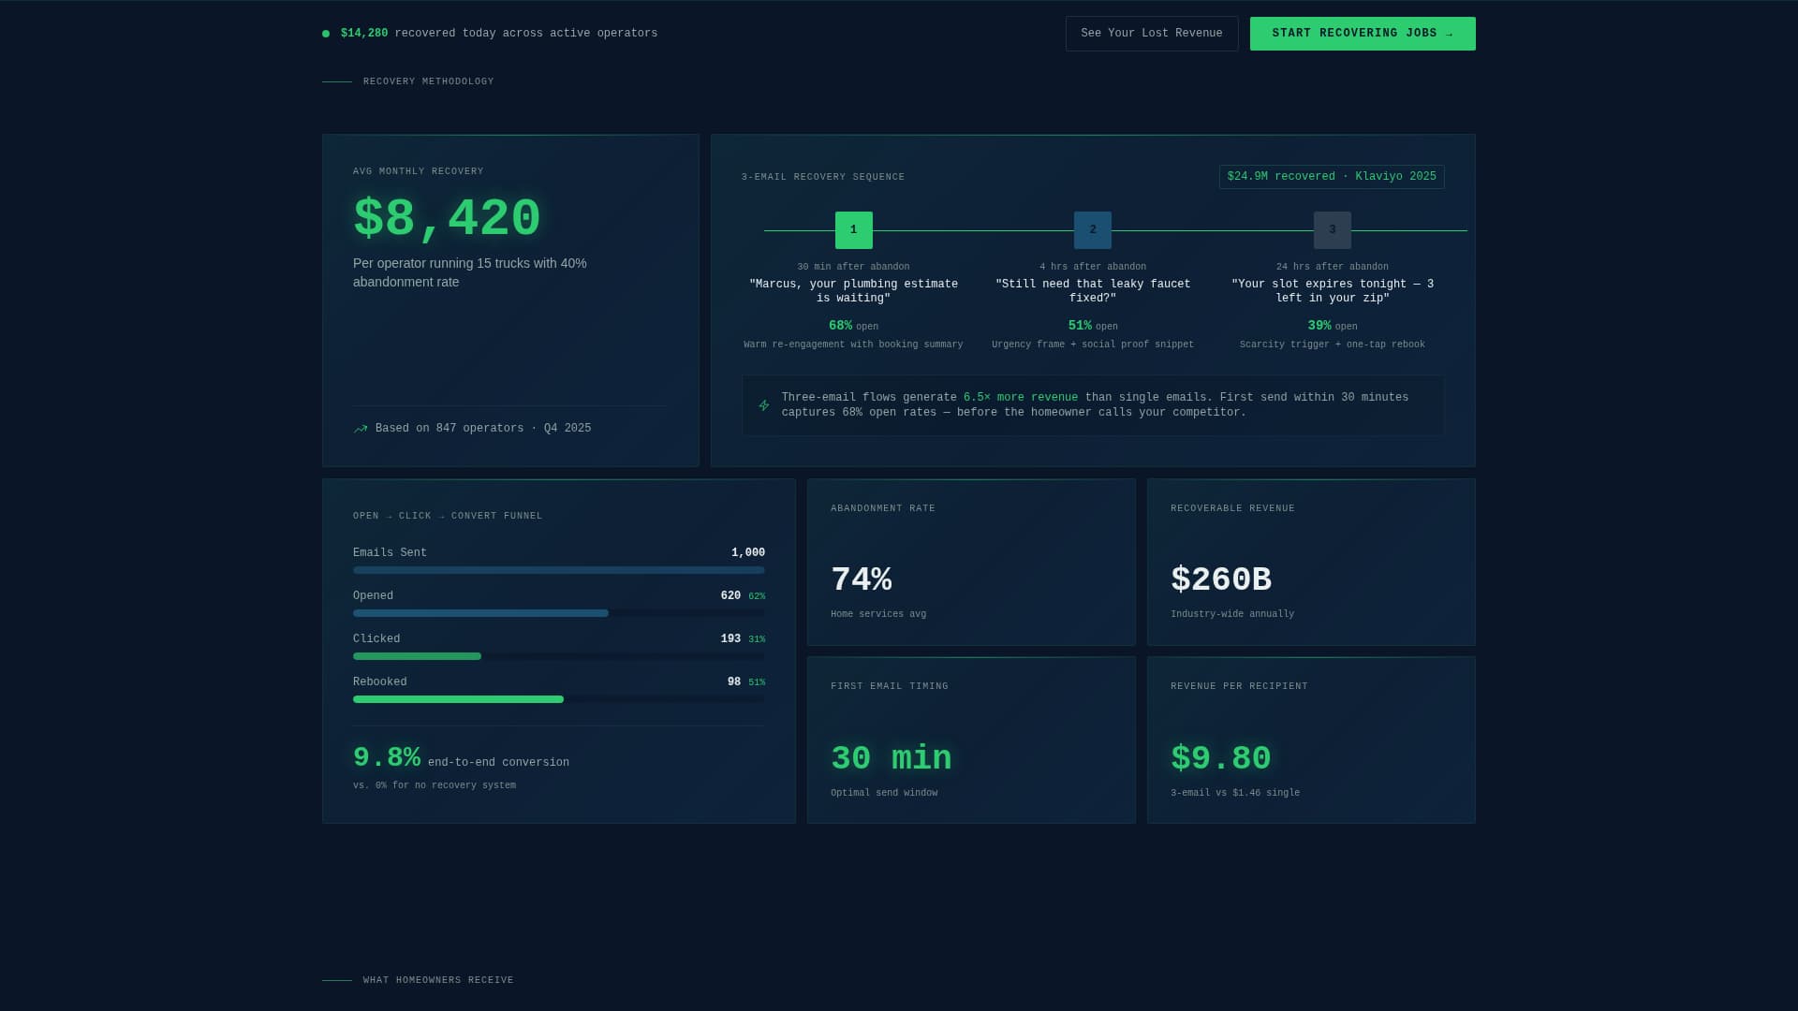Image resolution: width=1798 pixels, height=1011 pixels.
Task: Click "Urgency frame + social proof snippet" description
Action: [x=1093, y=344]
